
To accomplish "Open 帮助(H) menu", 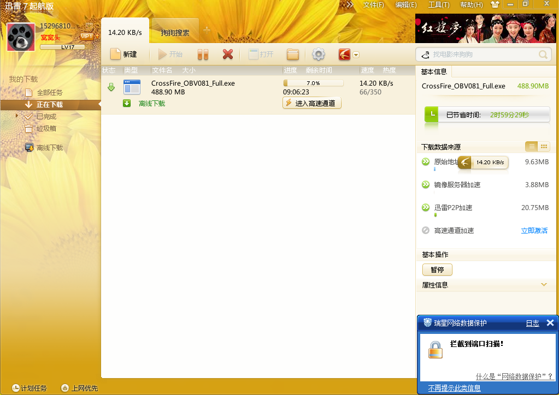I will pos(472,4).
